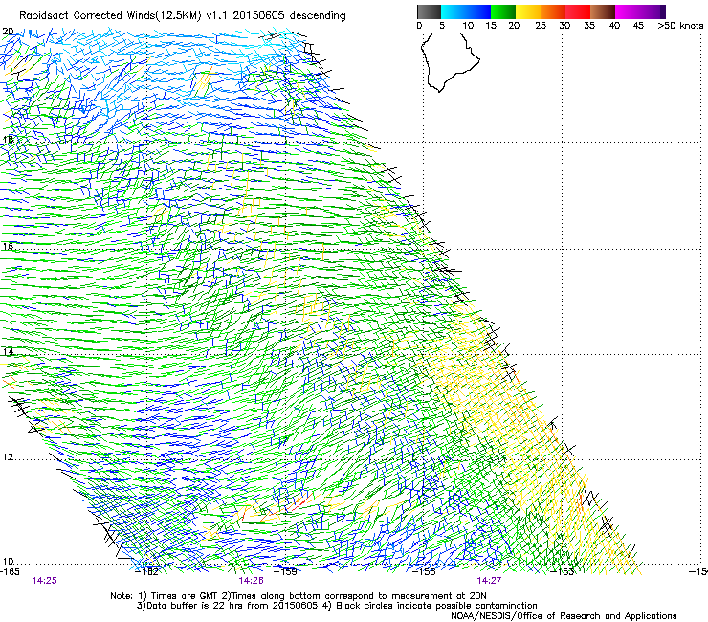Click the longitude label -156
The height and width of the screenshot is (622, 708).
[424, 572]
